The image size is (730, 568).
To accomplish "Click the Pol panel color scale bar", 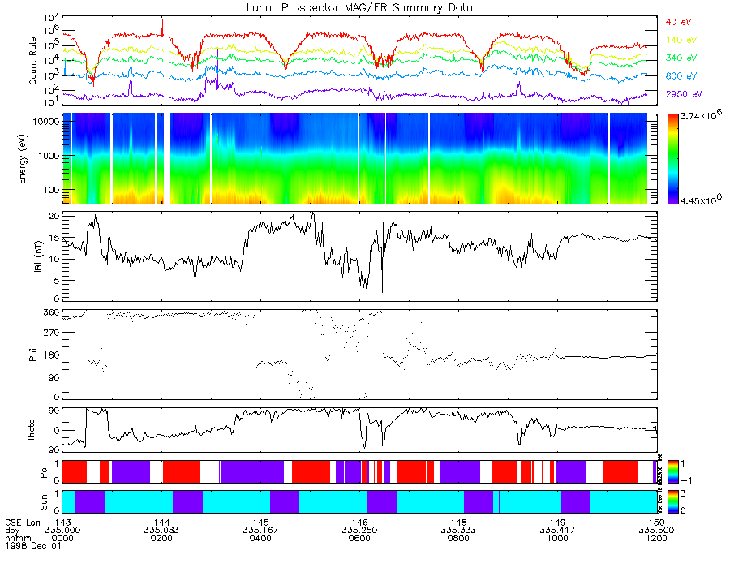I will tap(672, 471).
